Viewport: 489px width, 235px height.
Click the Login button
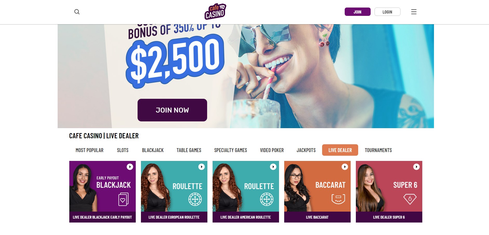tap(387, 12)
